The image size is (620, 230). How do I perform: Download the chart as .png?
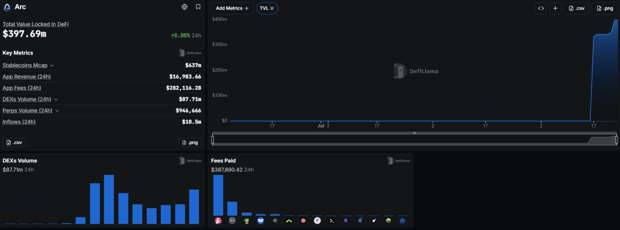point(604,8)
